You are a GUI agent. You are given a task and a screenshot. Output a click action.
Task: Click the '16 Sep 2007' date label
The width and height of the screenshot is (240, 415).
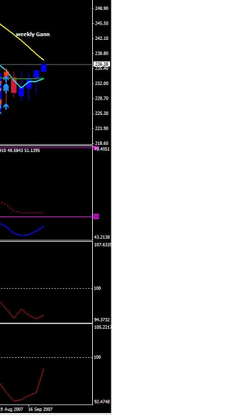pyautogui.click(x=40, y=409)
